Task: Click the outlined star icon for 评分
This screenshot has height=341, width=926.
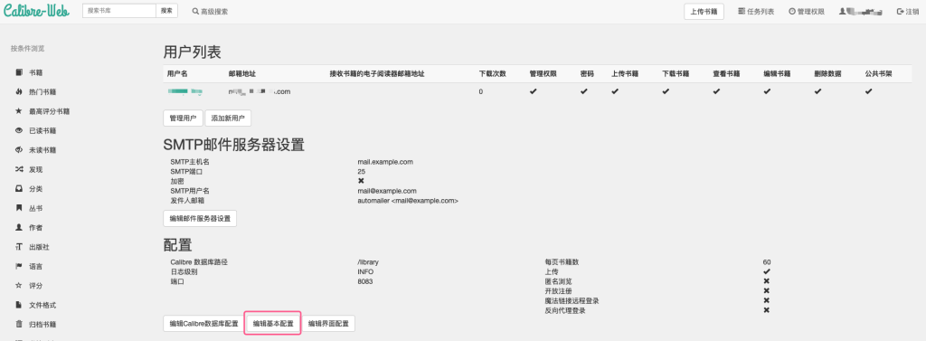Action: coord(19,286)
